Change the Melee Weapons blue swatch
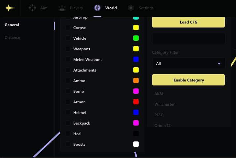 coord(136,59)
